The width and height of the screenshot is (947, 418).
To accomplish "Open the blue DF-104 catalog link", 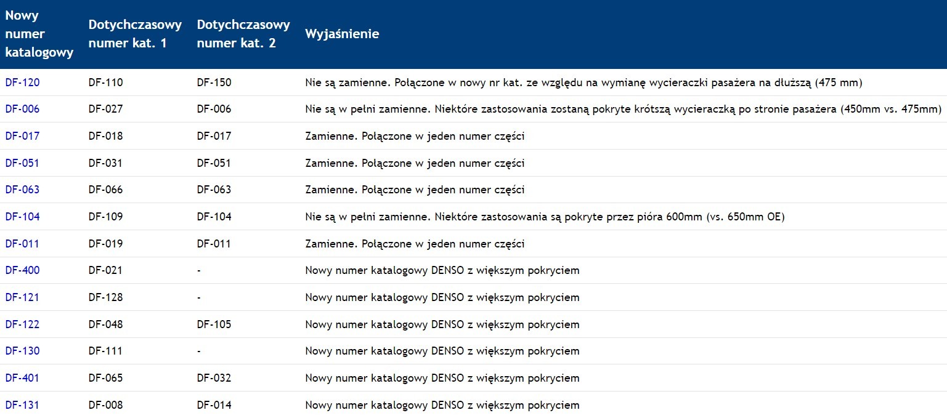I will (x=22, y=217).
